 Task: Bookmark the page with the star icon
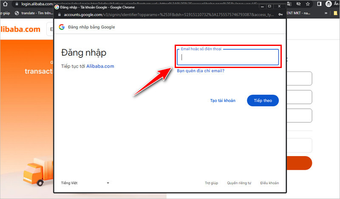308,4
